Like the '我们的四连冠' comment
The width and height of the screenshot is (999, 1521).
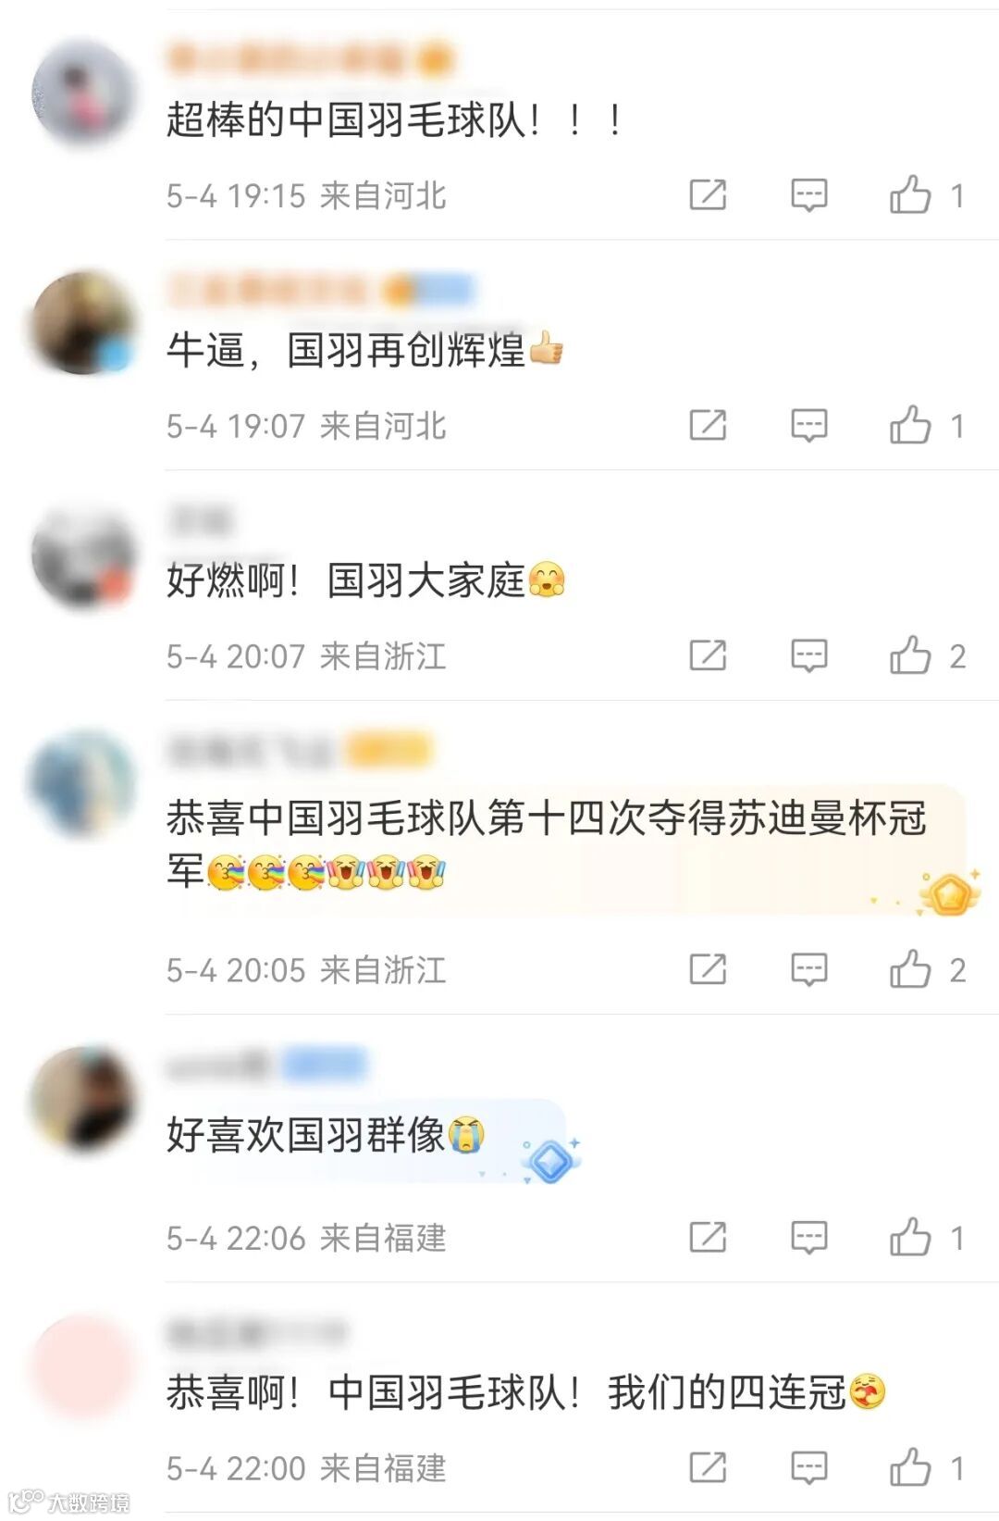pyautogui.click(x=910, y=1468)
